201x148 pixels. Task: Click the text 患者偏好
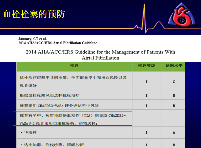point(28,85)
